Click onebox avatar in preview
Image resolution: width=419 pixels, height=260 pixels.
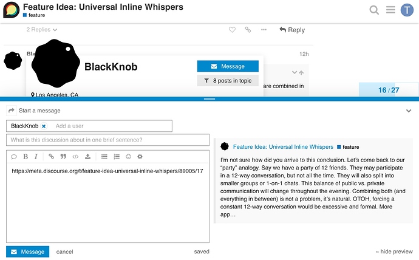(x=225, y=146)
